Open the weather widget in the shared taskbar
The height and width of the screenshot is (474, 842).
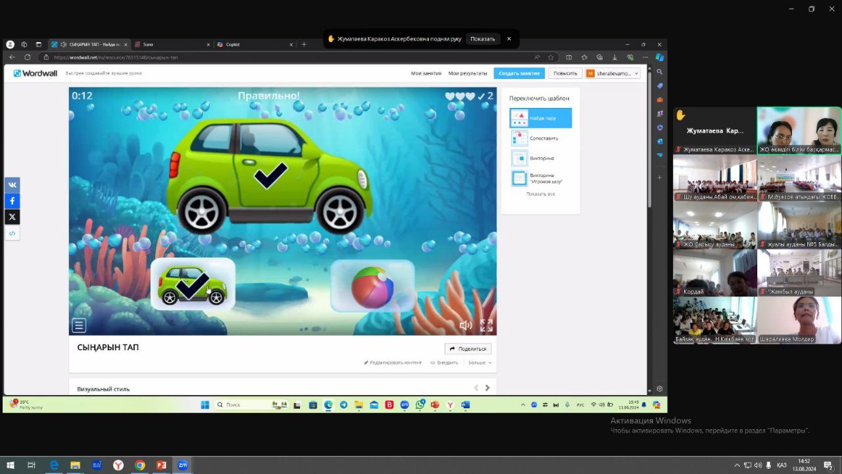[26, 404]
